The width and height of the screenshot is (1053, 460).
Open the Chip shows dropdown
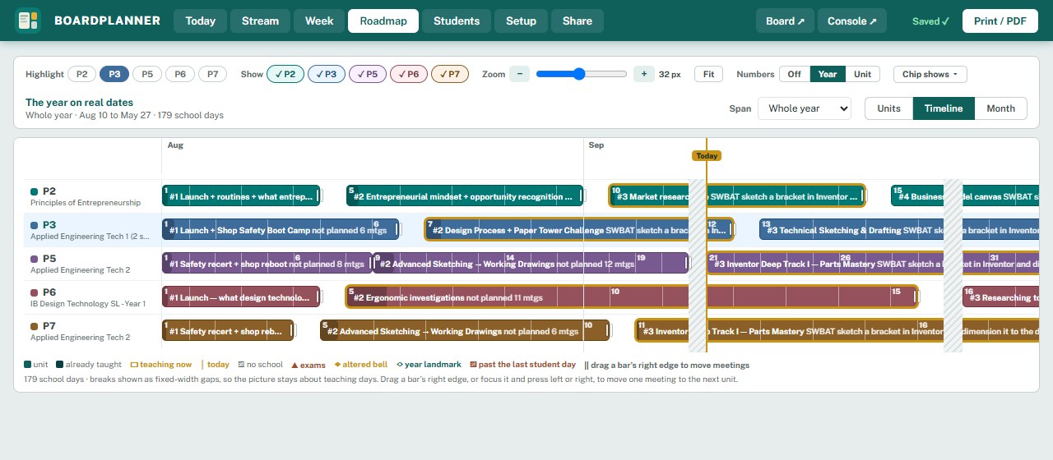[930, 74]
